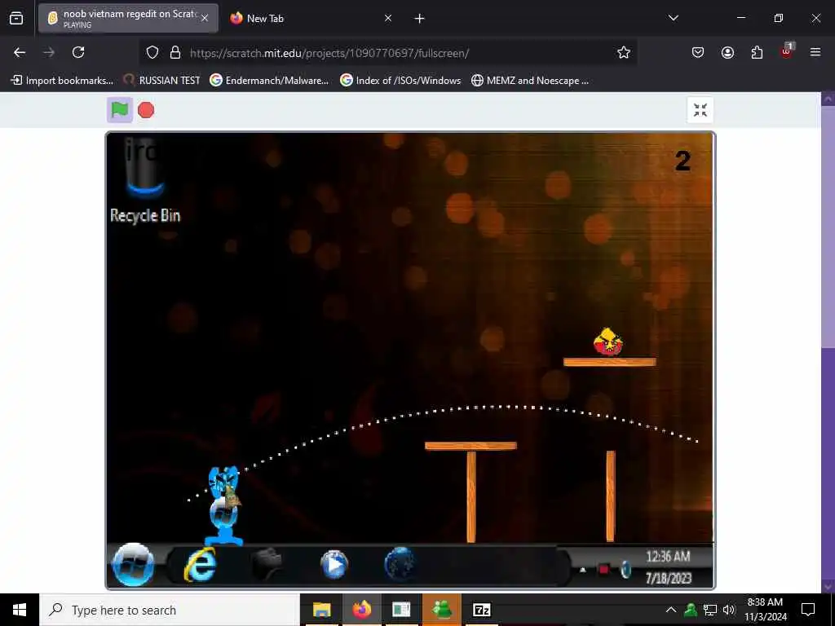
Task: Reload the Scratch page
Action: (78, 52)
